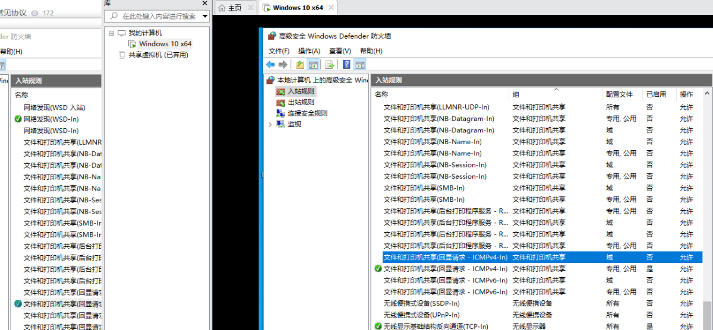Open the 操作(A) menu
The width and height of the screenshot is (713, 330).
[309, 51]
